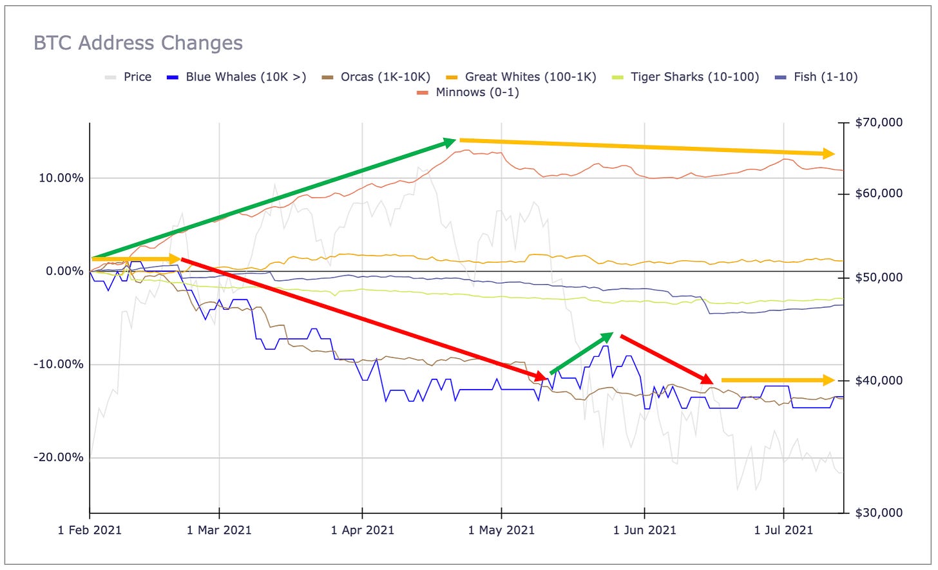Toggle Great Whites (100-1K) legend entry
This screenshot has height=570, width=938.
coord(521,77)
